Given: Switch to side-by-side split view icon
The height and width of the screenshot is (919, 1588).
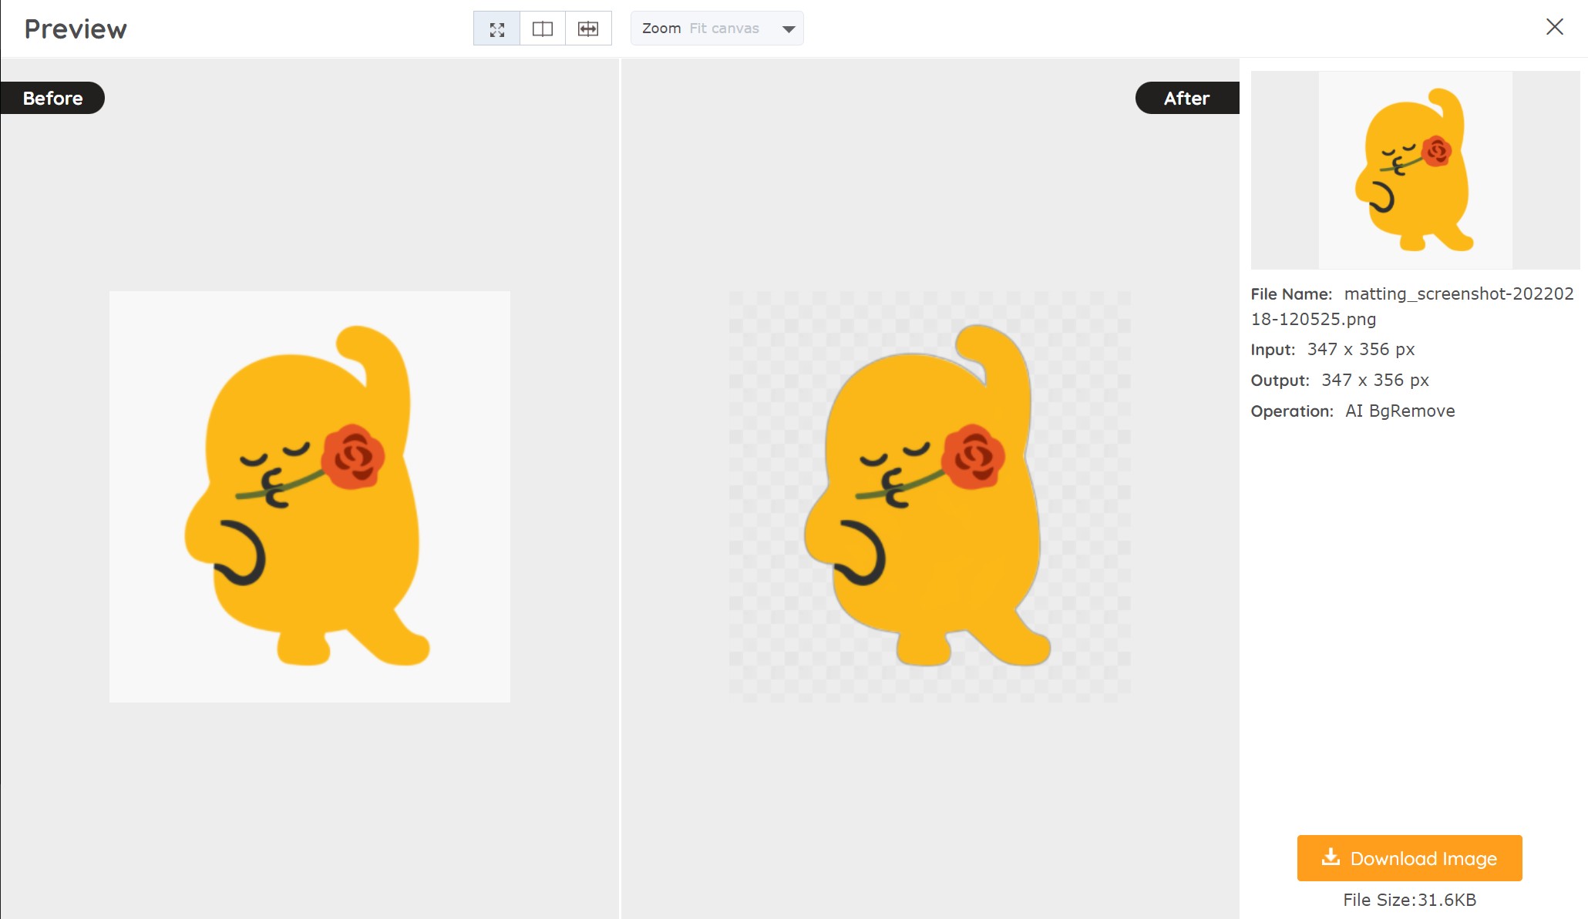Looking at the screenshot, I should click(543, 29).
